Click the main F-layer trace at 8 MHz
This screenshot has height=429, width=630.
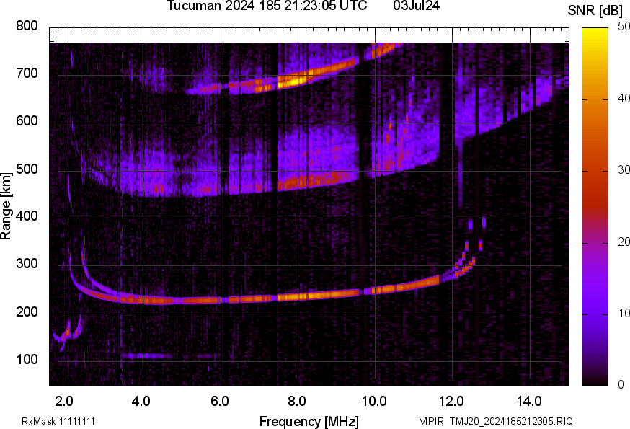point(298,297)
